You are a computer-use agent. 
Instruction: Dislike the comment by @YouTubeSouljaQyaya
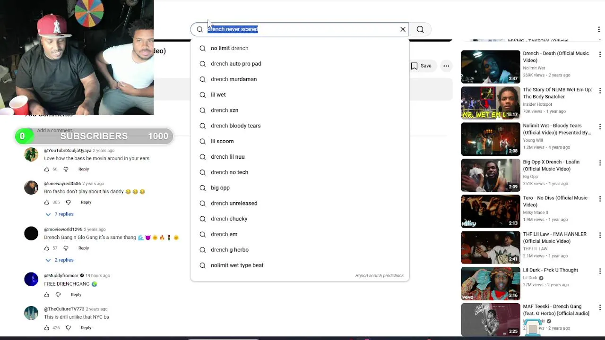coord(66,169)
